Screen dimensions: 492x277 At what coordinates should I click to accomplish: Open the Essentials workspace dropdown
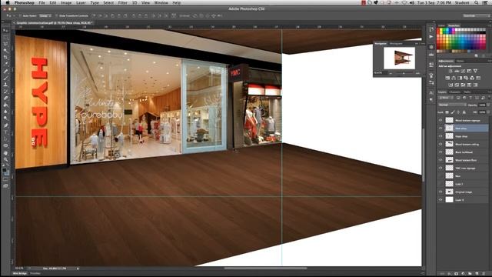point(477,15)
